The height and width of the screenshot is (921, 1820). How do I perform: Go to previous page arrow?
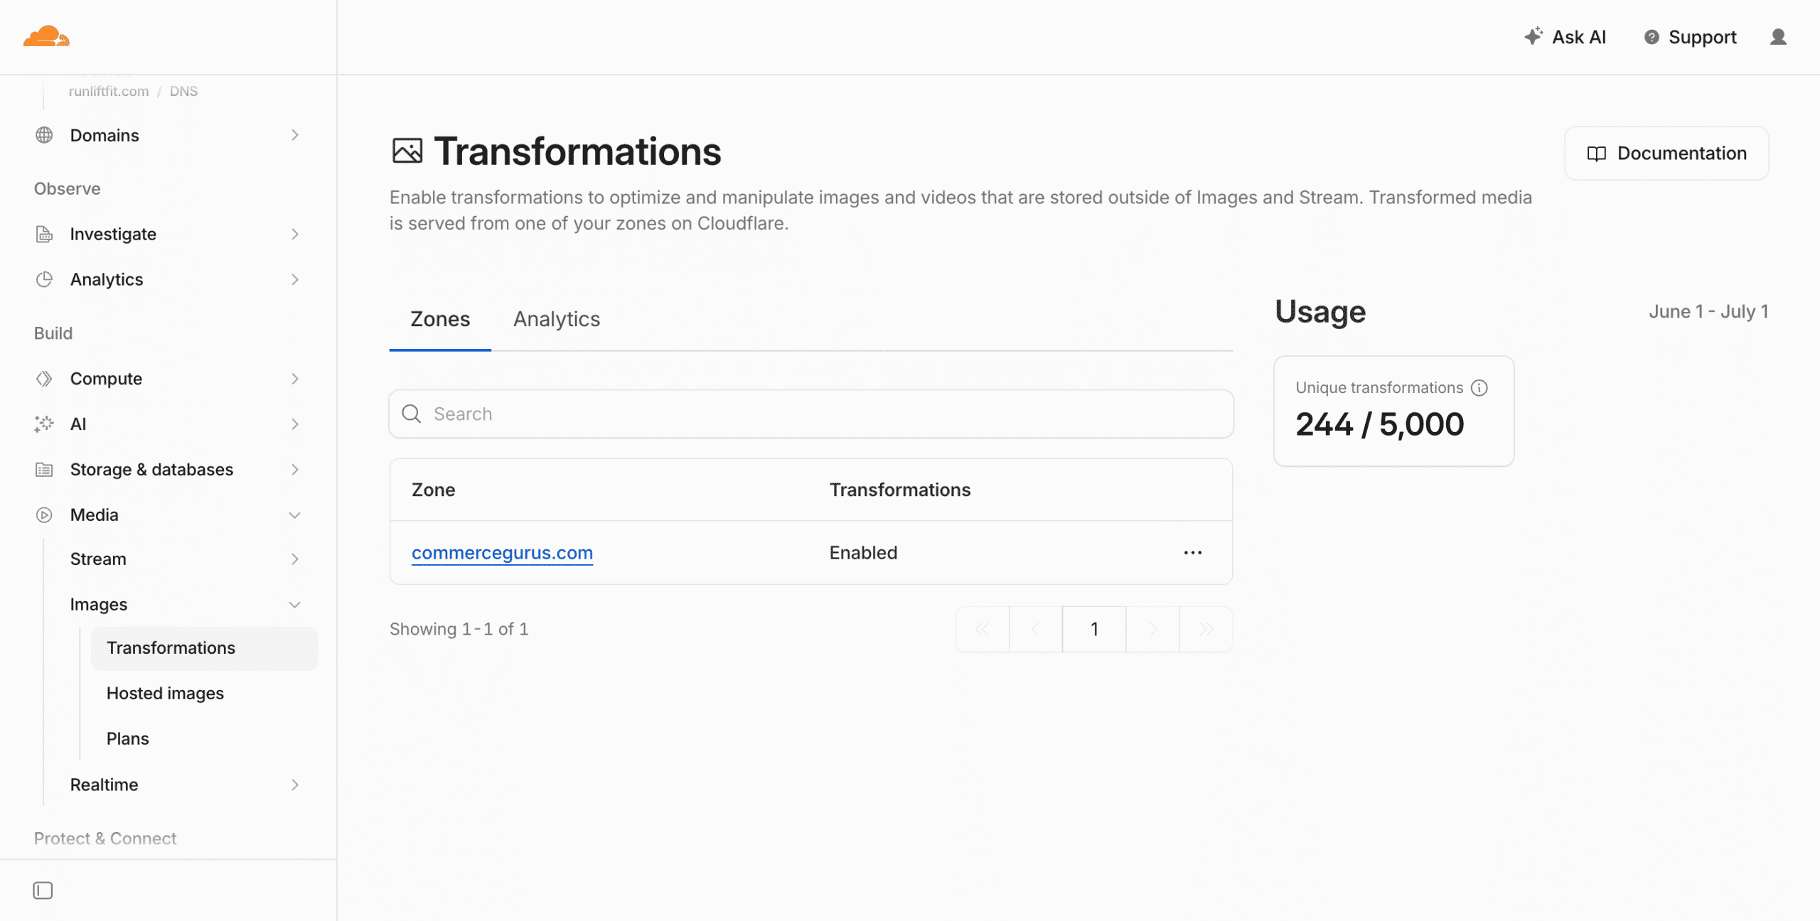tap(1035, 629)
